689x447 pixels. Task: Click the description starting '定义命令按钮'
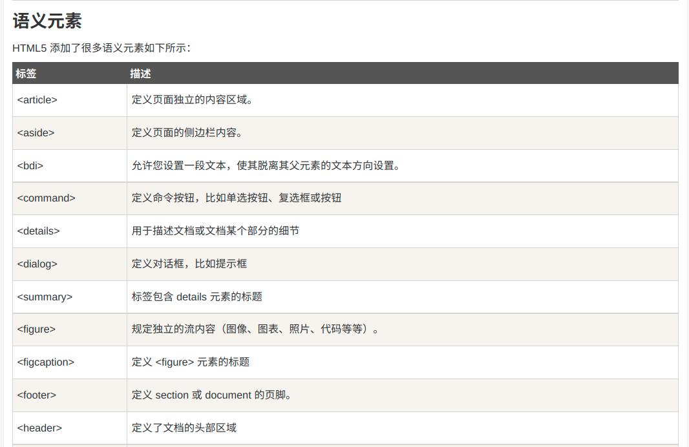(237, 198)
